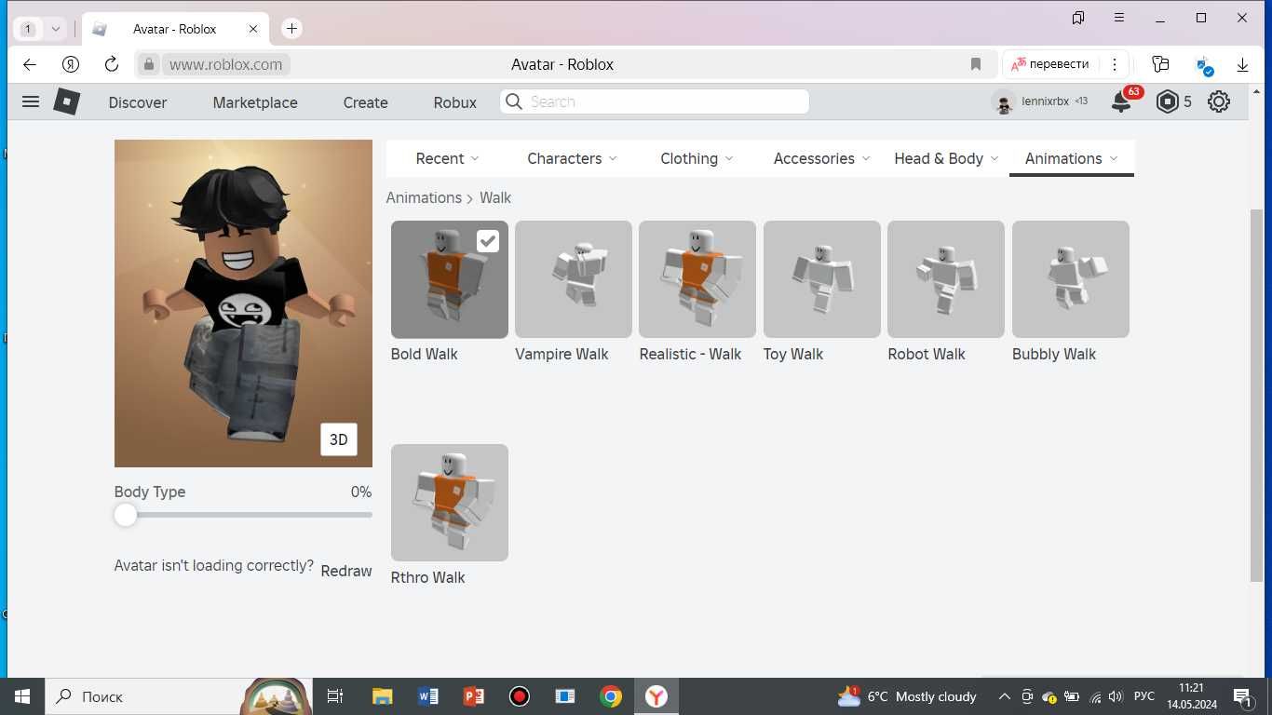The width and height of the screenshot is (1272, 715).
Task: Click the Bold Walk name label
Action: [425, 354]
